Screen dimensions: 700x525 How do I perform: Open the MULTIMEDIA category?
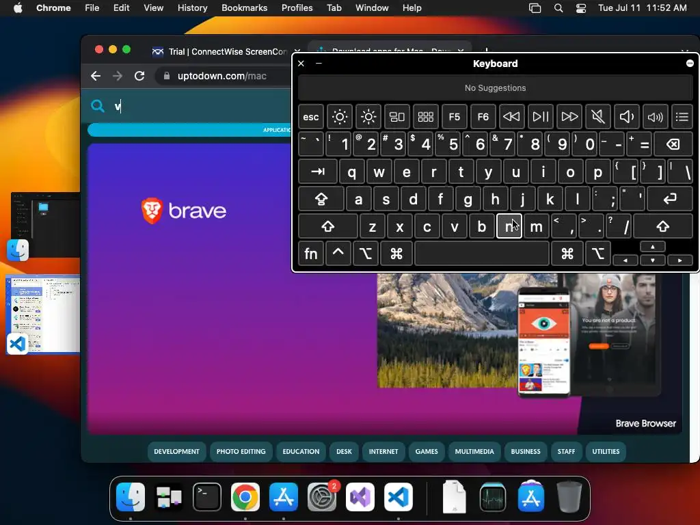click(474, 451)
